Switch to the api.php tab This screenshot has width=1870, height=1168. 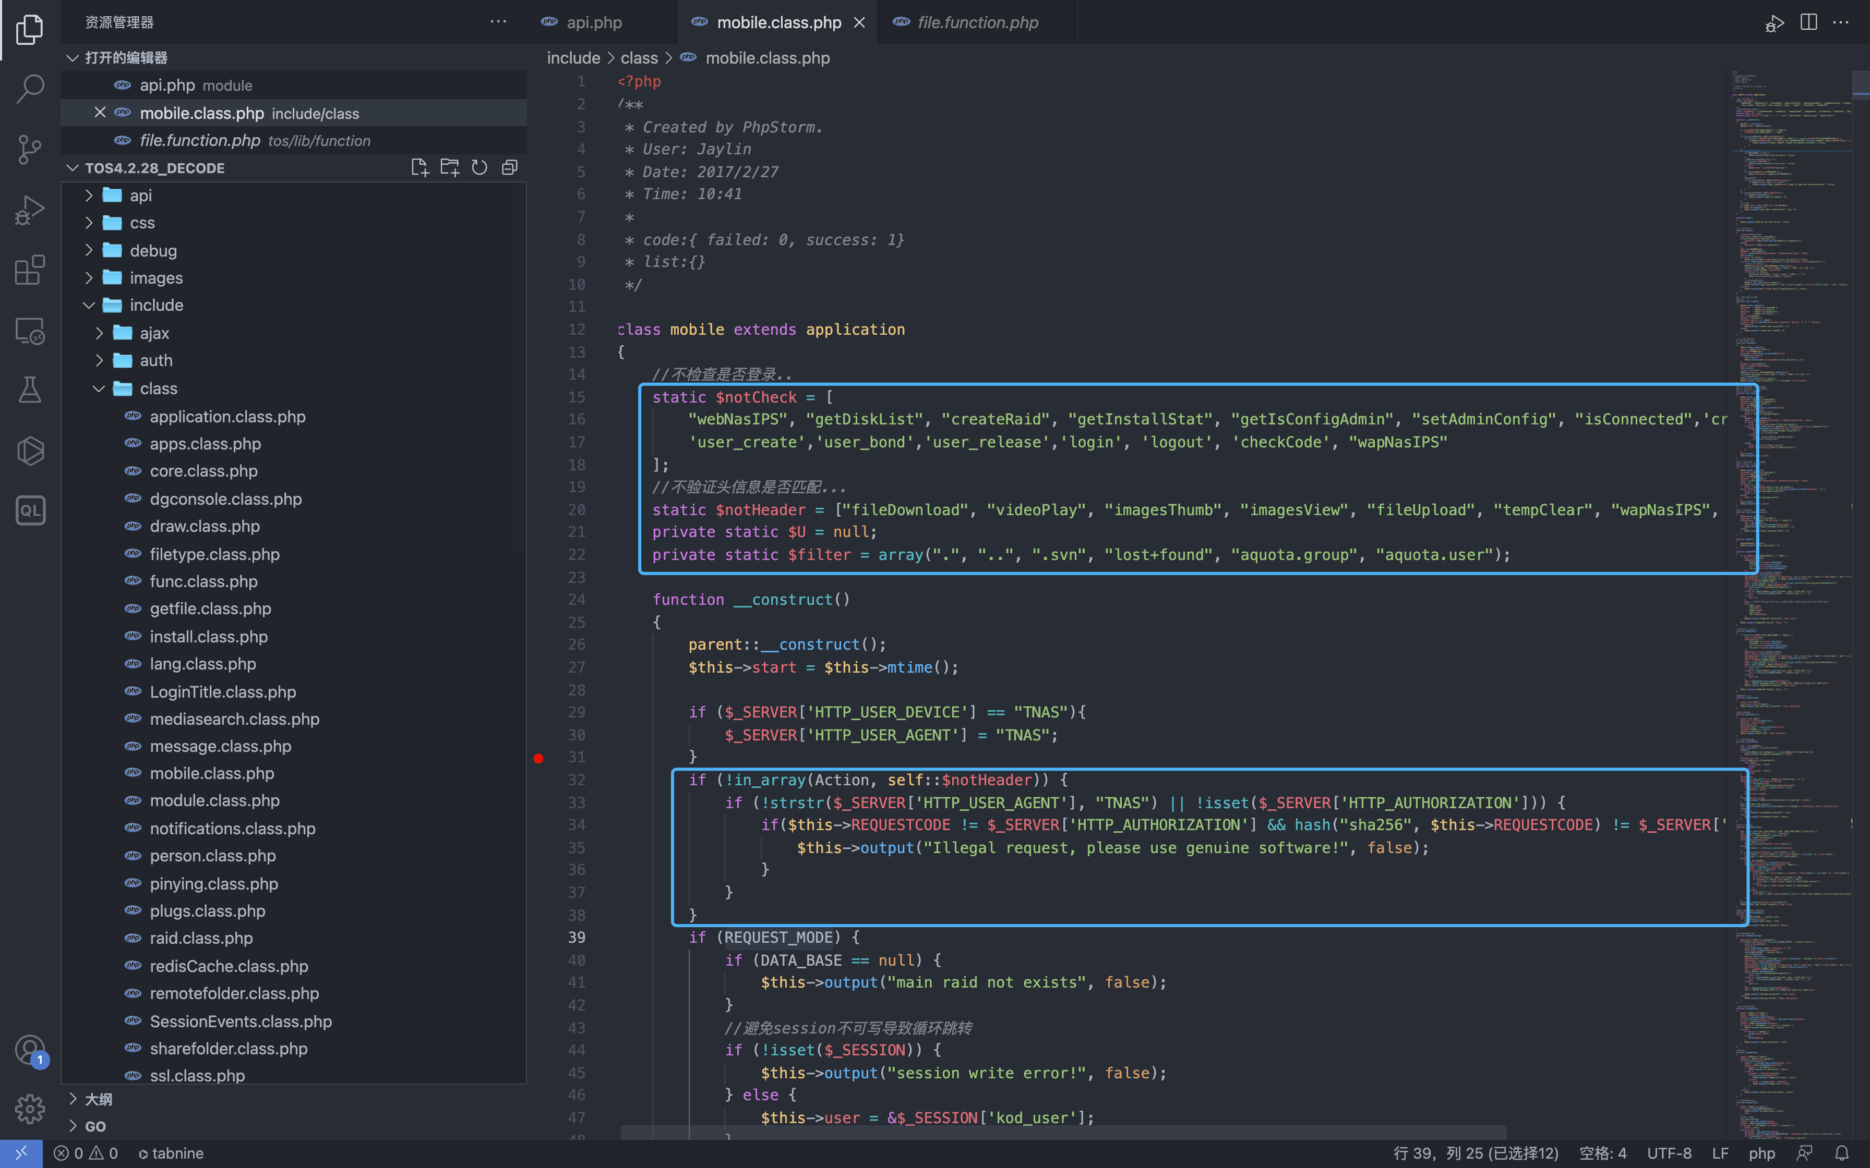click(x=593, y=22)
